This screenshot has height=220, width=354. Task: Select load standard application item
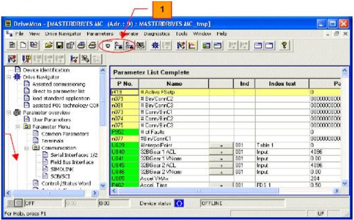point(61,98)
